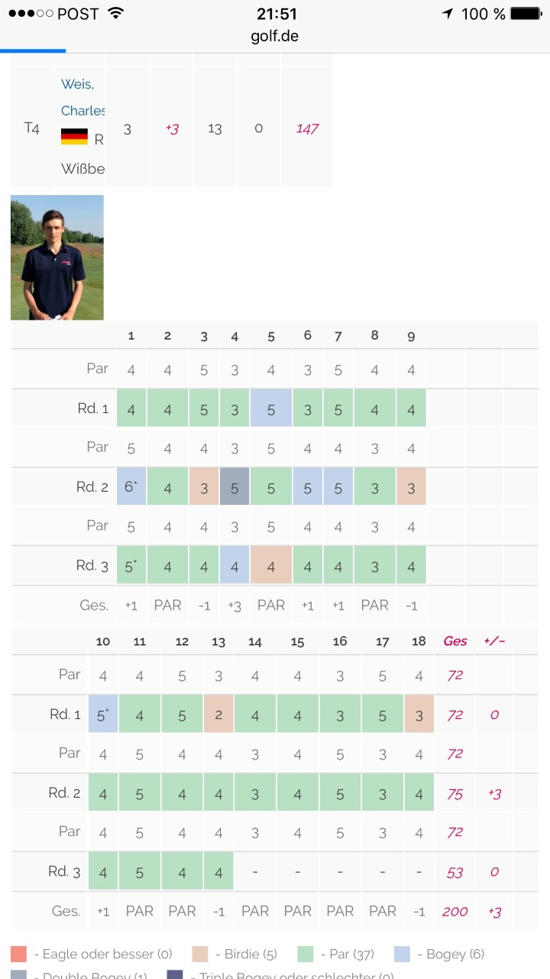Viewport: 550px width, 979px height.
Task: Tap the Rd. 3 hole 5 birdie cell
Action: (271, 566)
